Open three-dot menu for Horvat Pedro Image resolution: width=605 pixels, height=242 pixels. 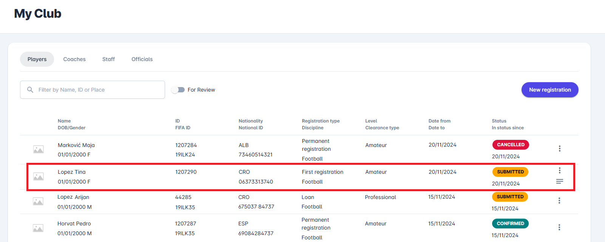coord(559,227)
